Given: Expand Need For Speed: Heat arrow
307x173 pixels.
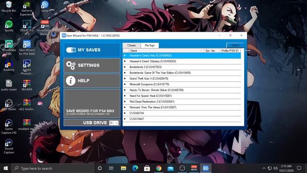Looking at the screenshot, I should pos(125,96).
